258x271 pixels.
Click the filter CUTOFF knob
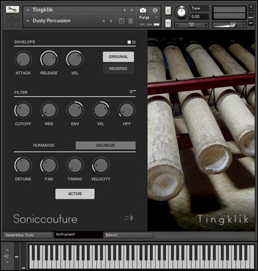(x=23, y=110)
